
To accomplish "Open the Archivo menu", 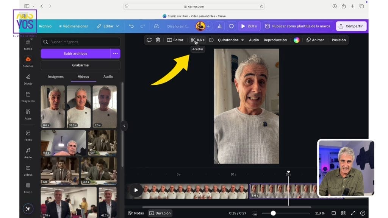I will tap(45, 26).
